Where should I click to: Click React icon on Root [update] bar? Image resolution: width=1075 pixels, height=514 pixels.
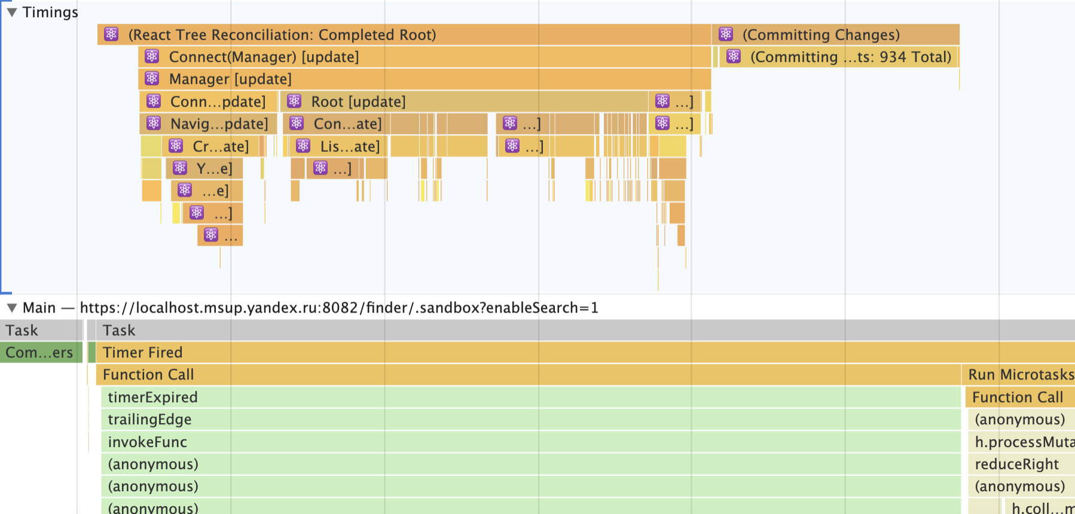click(x=294, y=101)
